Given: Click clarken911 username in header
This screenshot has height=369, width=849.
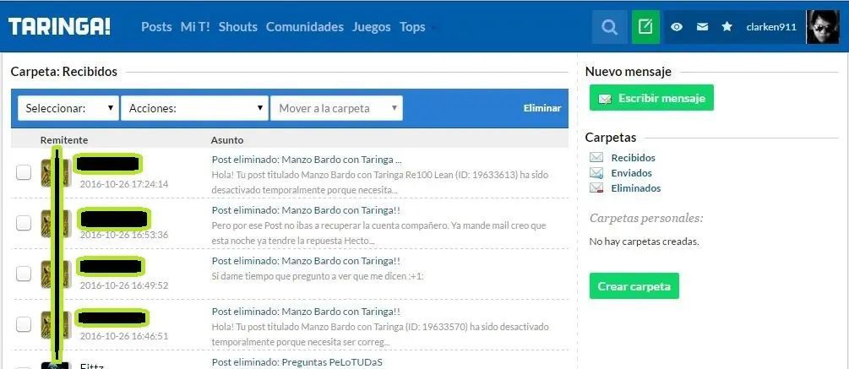Looking at the screenshot, I should click(771, 26).
